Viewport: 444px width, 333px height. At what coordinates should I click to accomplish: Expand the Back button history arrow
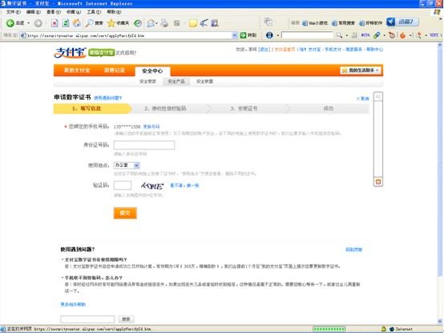28,23
